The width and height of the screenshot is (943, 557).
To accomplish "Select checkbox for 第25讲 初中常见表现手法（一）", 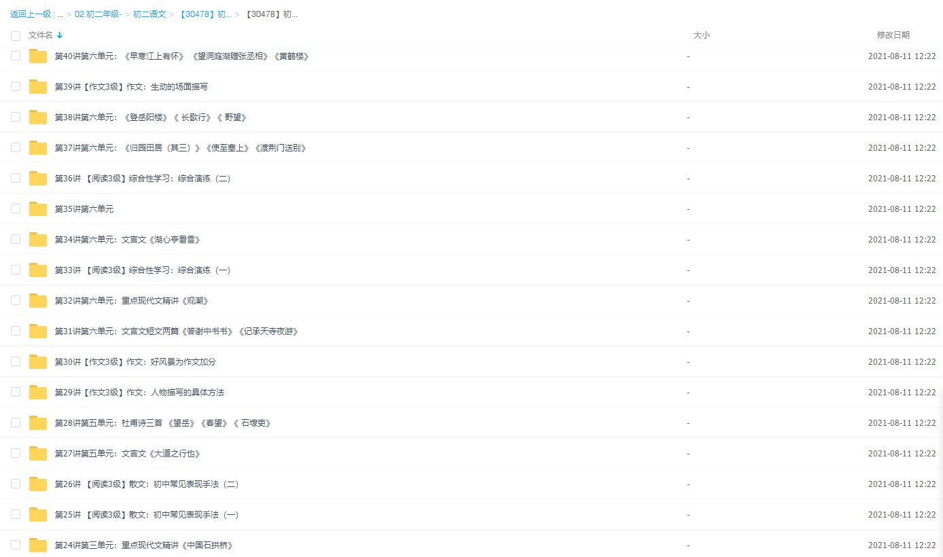I will [16, 514].
